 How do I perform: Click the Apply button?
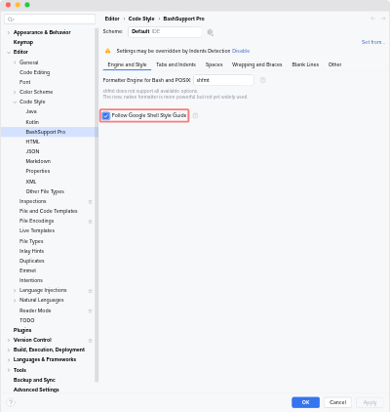[x=370, y=402]
